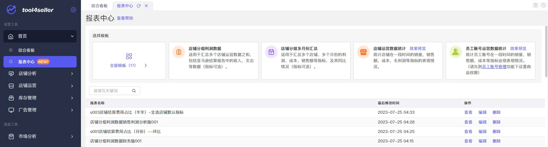Select the 店铺分组利润数据 template title

coord(205,49)
